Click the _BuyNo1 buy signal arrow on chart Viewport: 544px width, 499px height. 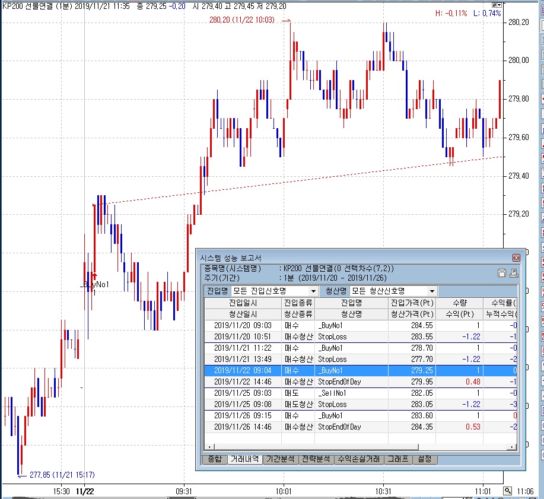94,275
